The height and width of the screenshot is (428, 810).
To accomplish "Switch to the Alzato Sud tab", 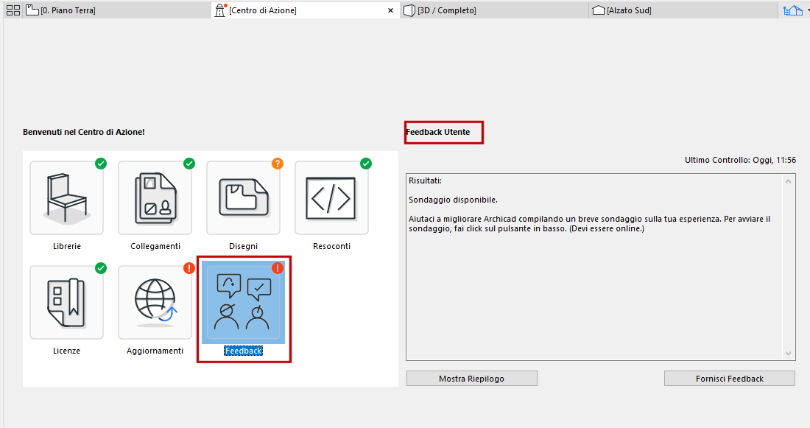I will pyautogui.click(x=683, y=10).
